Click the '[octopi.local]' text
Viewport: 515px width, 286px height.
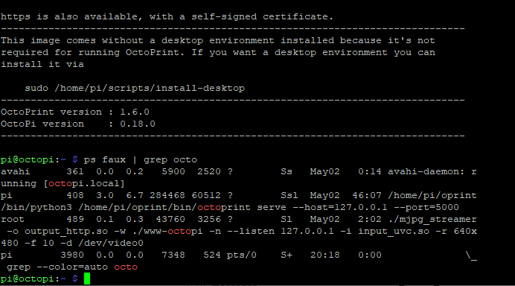click(x=84, y=183)
